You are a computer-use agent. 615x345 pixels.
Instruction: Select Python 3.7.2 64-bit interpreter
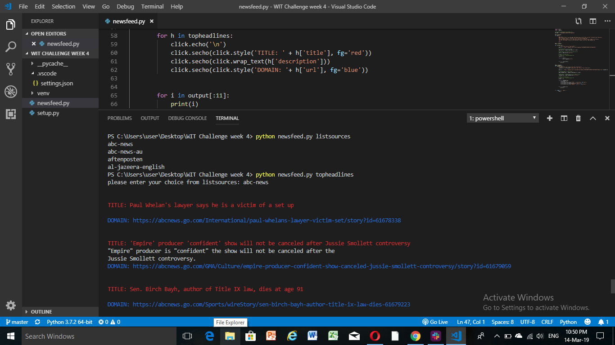click(70, 322)
